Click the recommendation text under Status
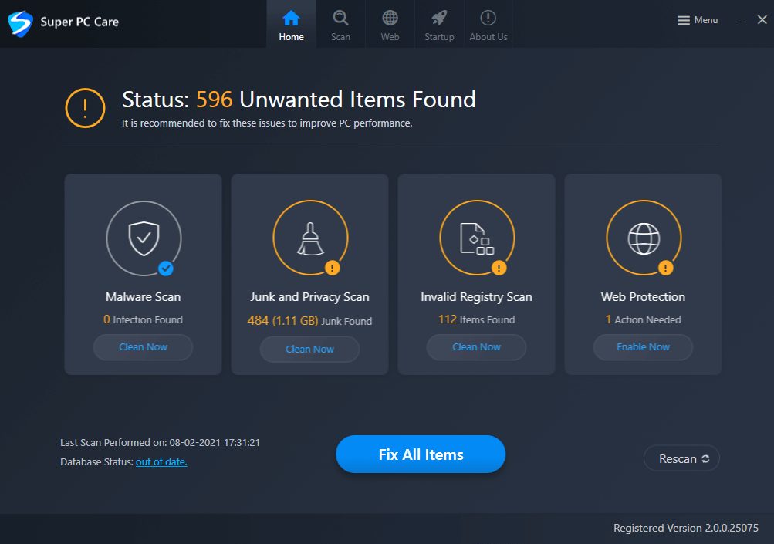This screenshot has height=544, width=774. [267, 123]
